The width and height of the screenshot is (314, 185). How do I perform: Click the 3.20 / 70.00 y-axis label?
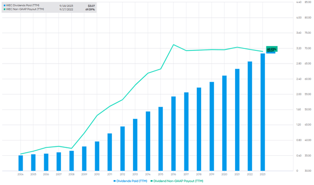point(304,48)
